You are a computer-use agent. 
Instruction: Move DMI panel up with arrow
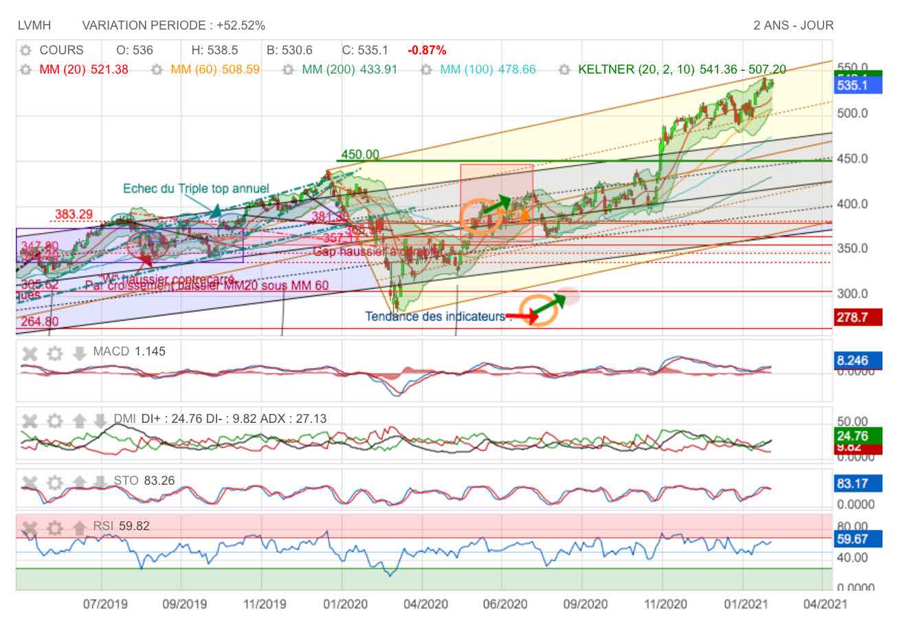tap(80, 421)
